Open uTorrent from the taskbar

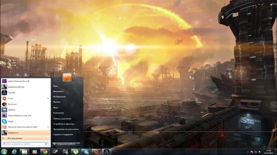76,152
